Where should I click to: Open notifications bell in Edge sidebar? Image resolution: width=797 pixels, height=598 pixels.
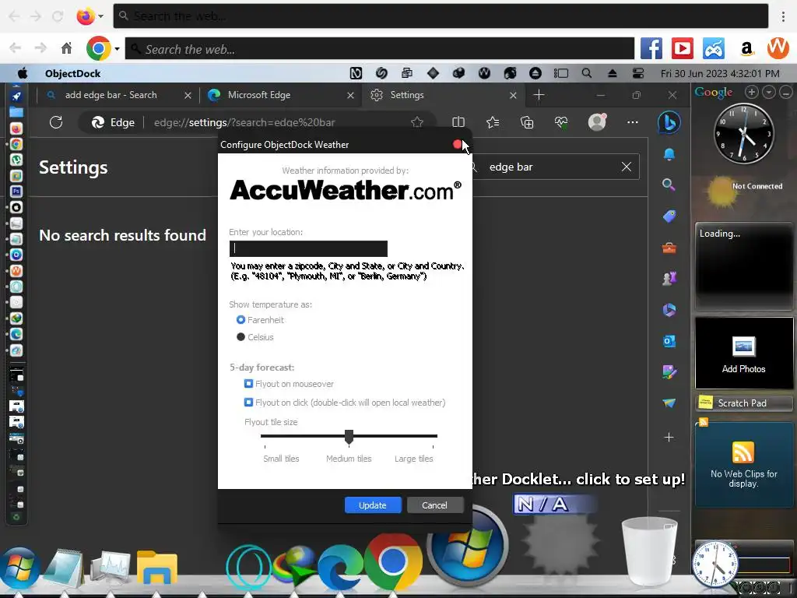click(669, 154)
